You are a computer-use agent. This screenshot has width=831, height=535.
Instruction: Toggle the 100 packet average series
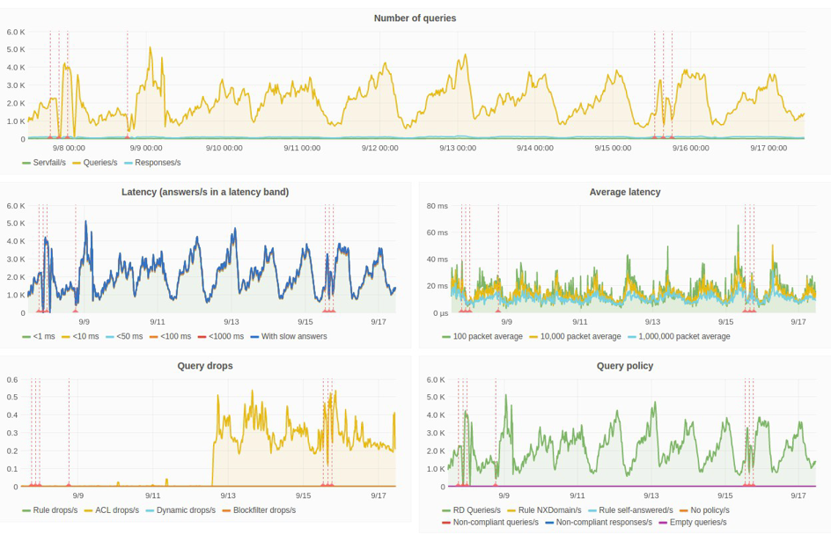488,336
